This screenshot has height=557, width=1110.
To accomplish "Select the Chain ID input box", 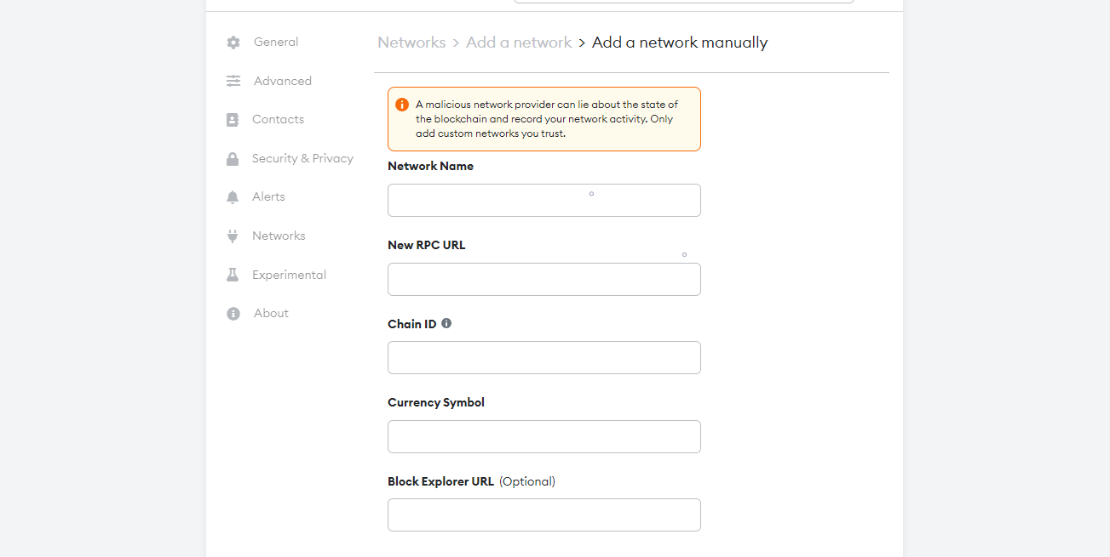I will coord(543,358).
